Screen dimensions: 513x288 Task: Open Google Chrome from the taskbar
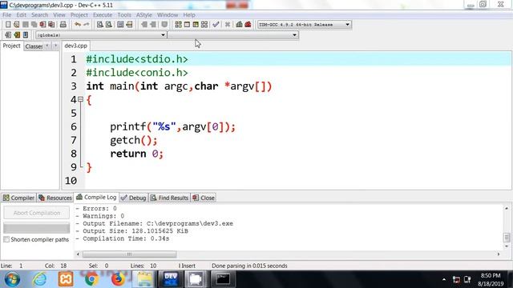coord(91,279)
